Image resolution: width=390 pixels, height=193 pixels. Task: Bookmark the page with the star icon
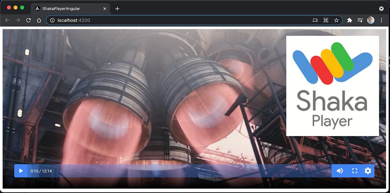pyautogui.click(x=336, y=20)
